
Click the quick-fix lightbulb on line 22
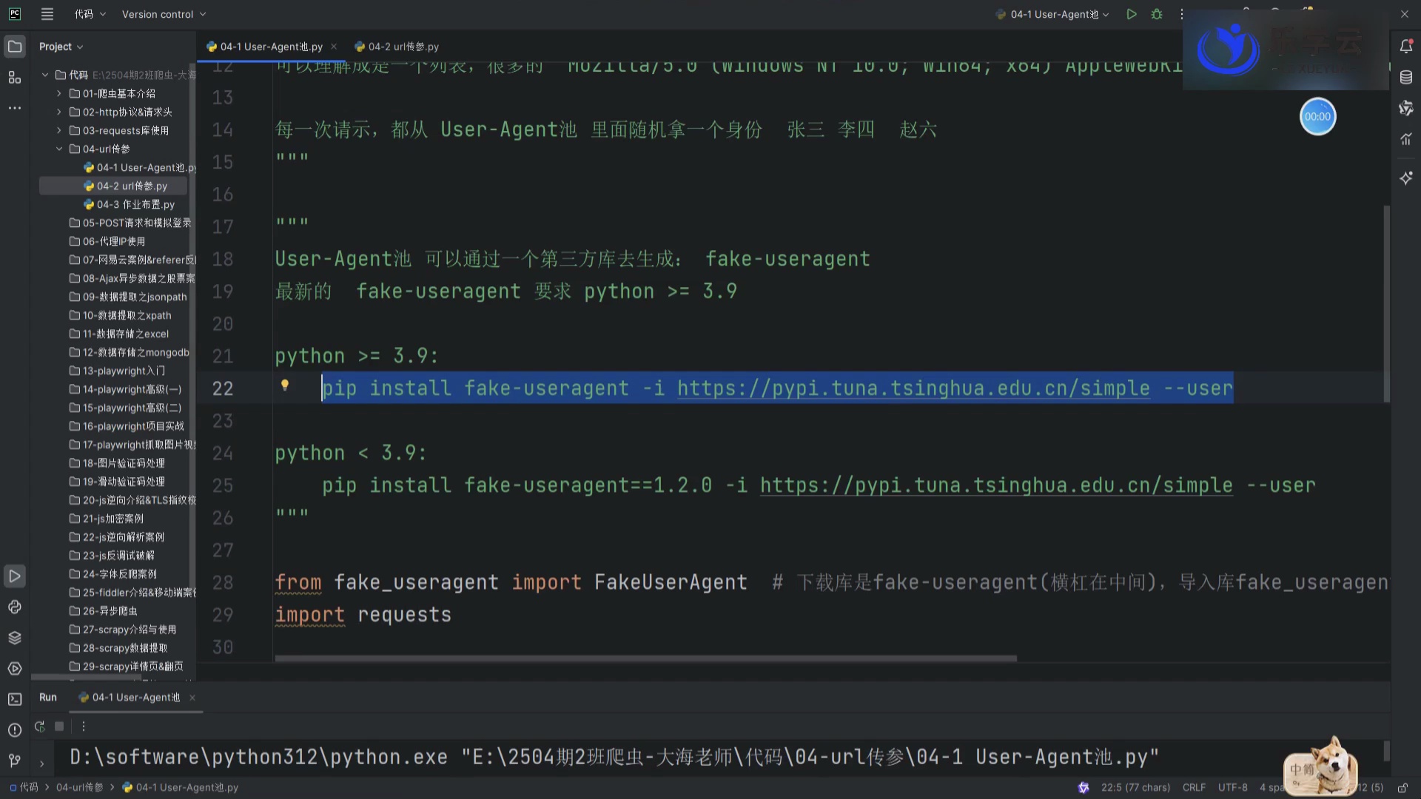click(285, 385)
